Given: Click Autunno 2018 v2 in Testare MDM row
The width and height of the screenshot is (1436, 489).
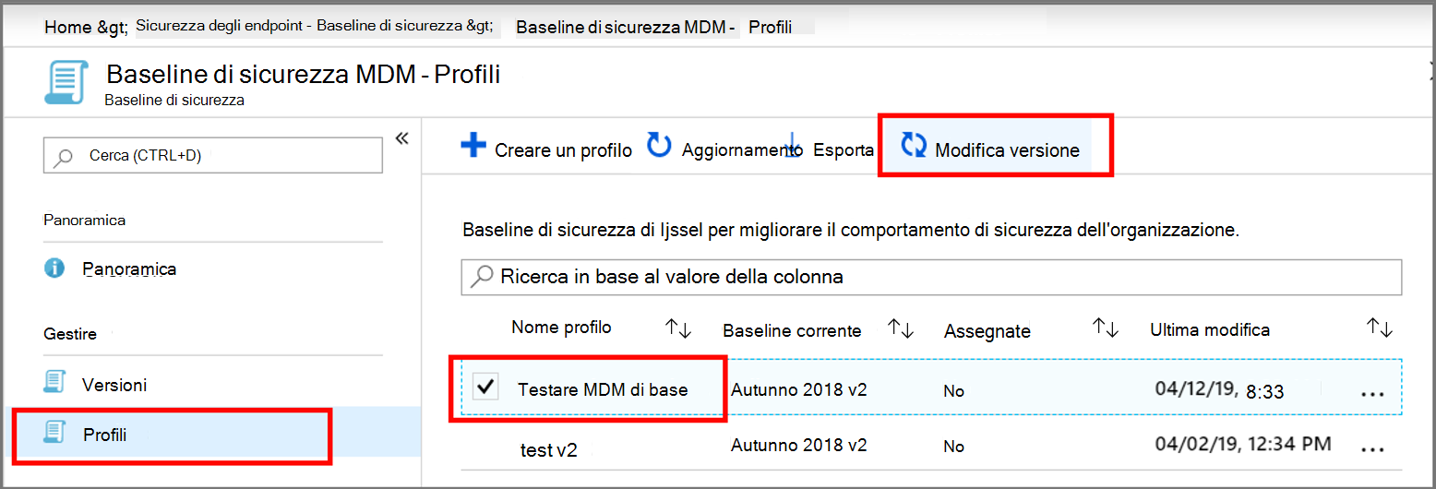Looking at the screenshot, I should 799,389.
